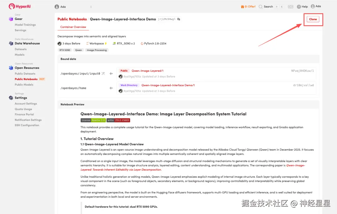Click the Workspace icon

(x=87, y=43)
